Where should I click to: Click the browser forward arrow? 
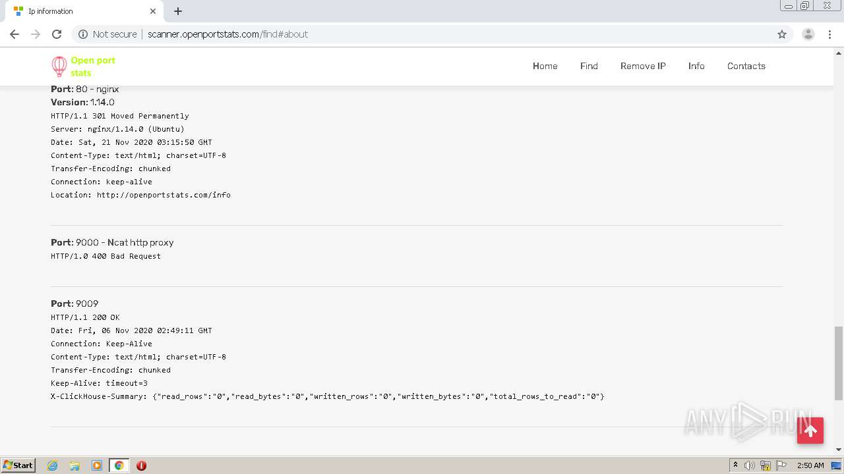point(36,34)
